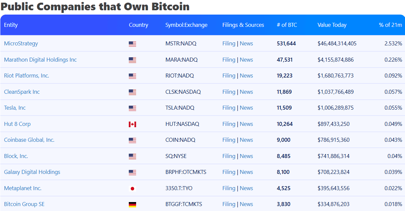The image size is (405, 211).
Task: View News for Riot Platforms
Action: [246, 76]
